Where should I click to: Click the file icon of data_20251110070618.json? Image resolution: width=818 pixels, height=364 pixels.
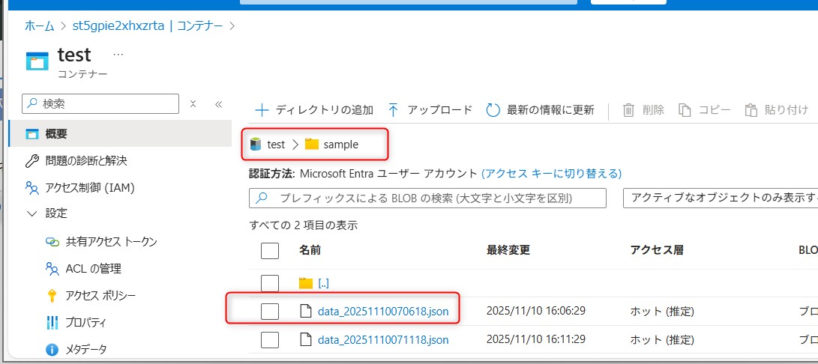click(x=306, y=312)
